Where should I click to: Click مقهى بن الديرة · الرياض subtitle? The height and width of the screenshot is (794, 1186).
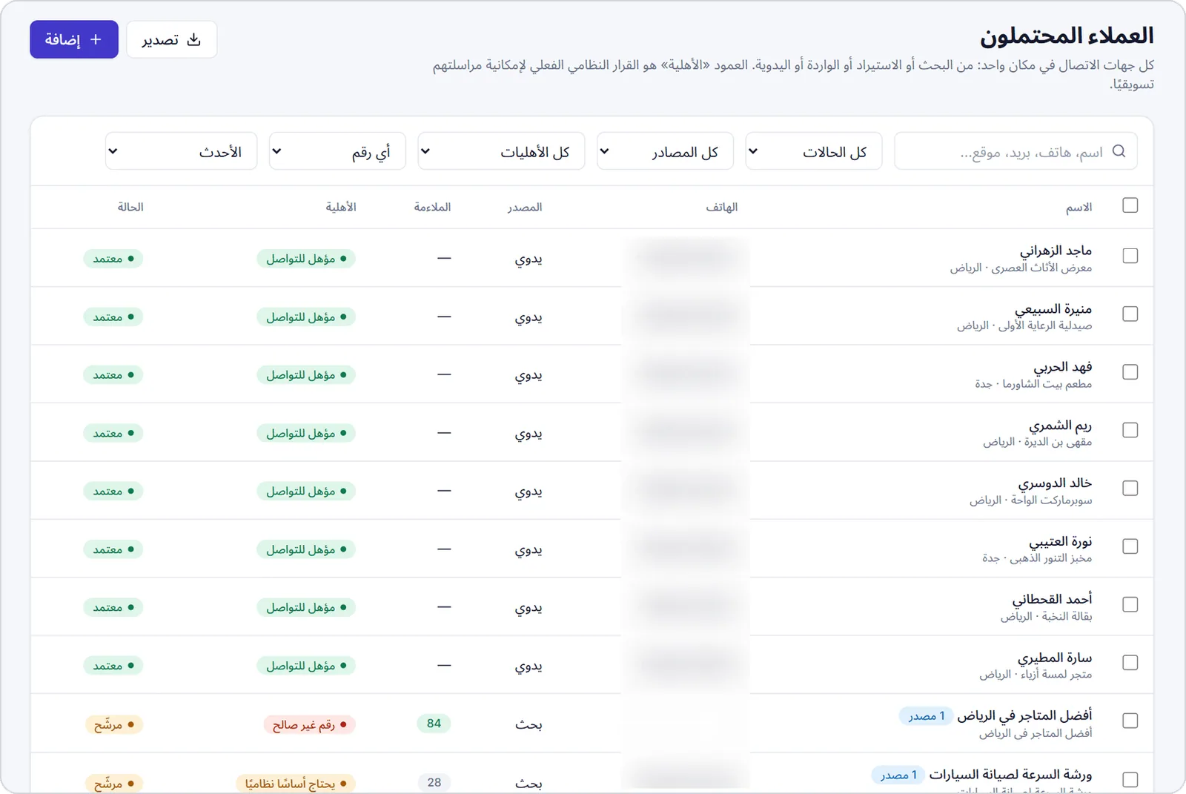(1037, 442)
